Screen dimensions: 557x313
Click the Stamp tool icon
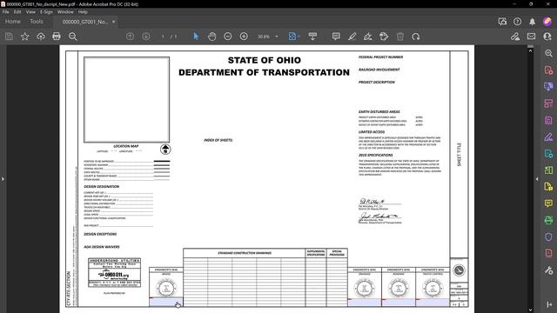pos(384,37)
